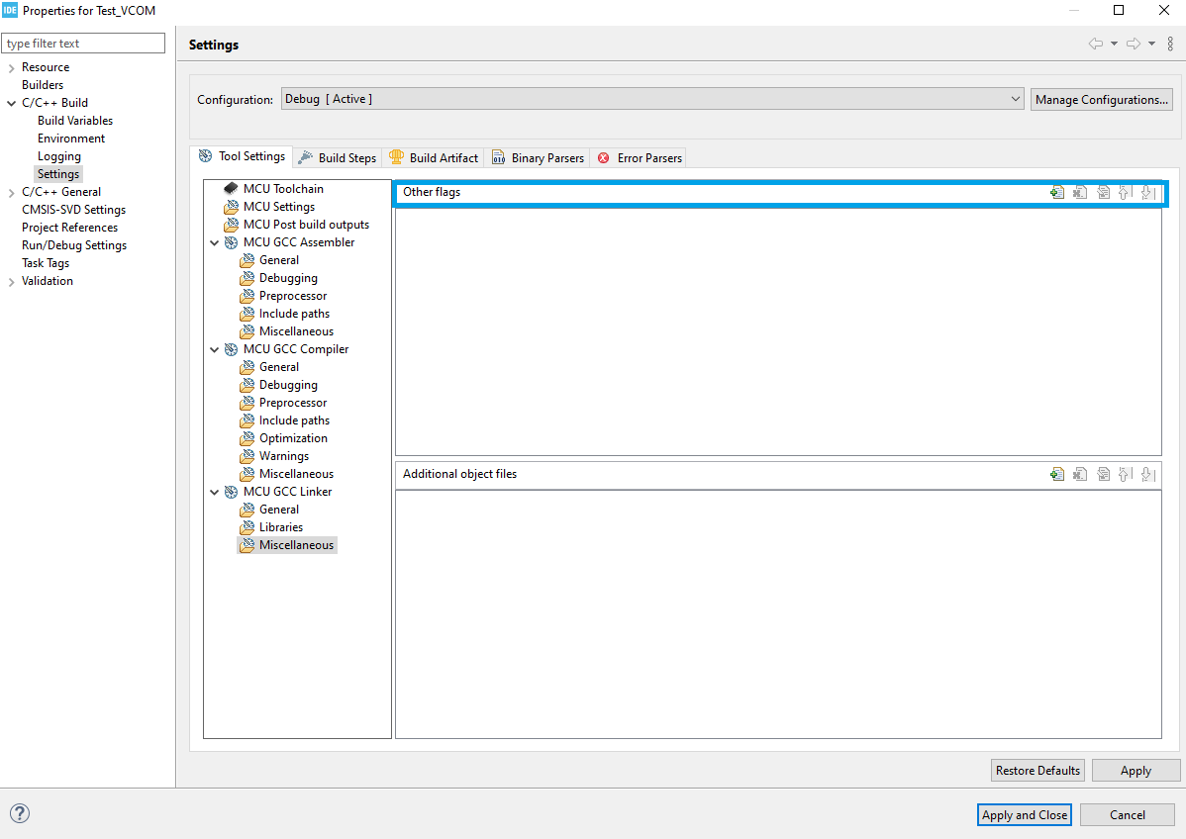Screen dimensions: 1186x839
Task: Click the Forward navigation arrow top right
Action: 1133,44
